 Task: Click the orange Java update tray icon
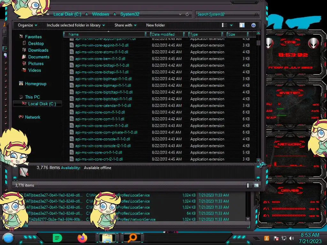click(267, 238)
